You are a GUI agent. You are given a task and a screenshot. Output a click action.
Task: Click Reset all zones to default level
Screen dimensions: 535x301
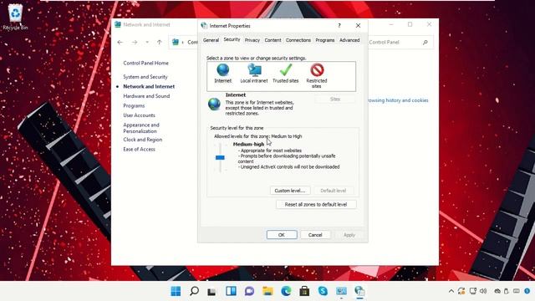(316, 204)
